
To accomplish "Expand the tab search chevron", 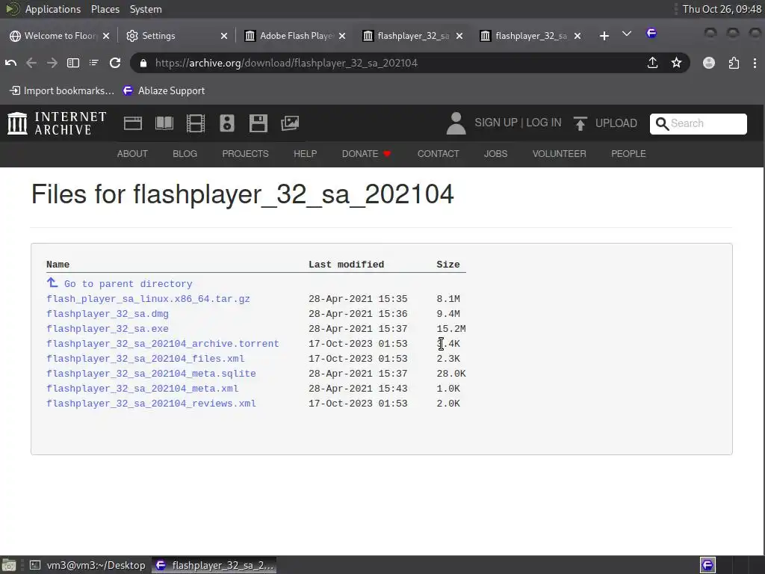I will click(627, 34).
